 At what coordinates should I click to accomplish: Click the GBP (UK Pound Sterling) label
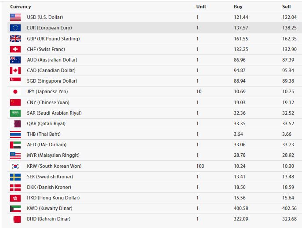coord(53,39)
